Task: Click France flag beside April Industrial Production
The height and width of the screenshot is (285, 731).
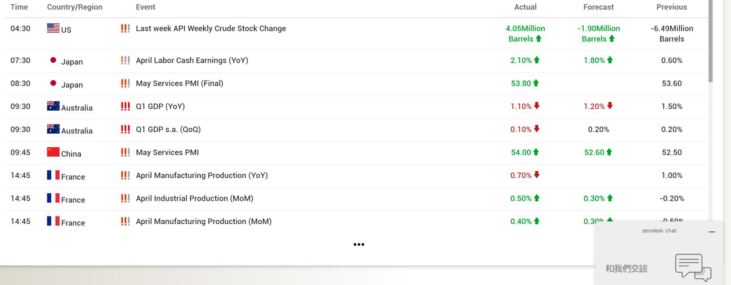Action: click(x=53, y=198)
